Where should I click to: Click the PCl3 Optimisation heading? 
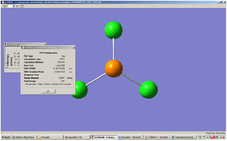[48, 53]
